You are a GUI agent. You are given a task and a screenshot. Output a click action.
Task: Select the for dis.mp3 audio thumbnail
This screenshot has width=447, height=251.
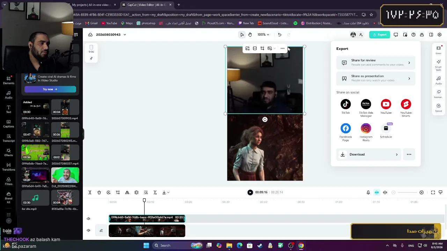[x=35, y=198]
